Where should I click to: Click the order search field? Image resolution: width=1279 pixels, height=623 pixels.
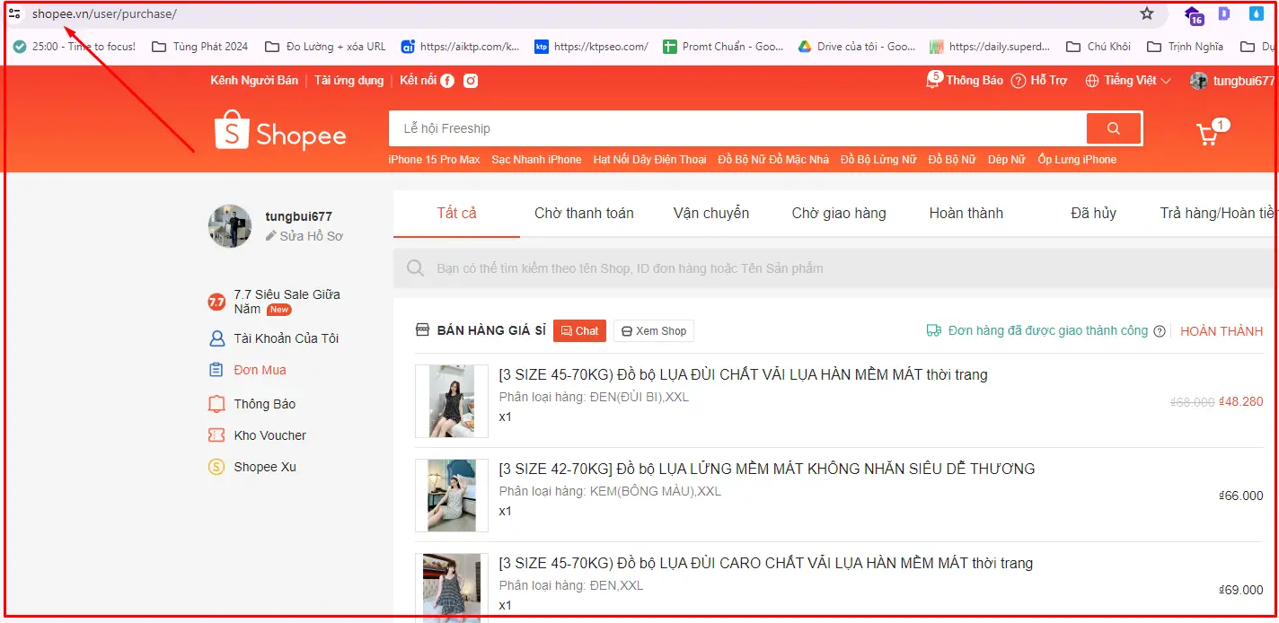click(835, 268)
